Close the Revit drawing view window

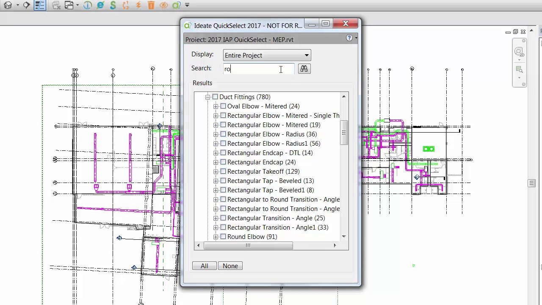(x=523, y=32)
